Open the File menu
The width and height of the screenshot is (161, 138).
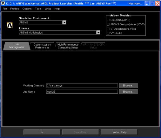click(5, 9)
